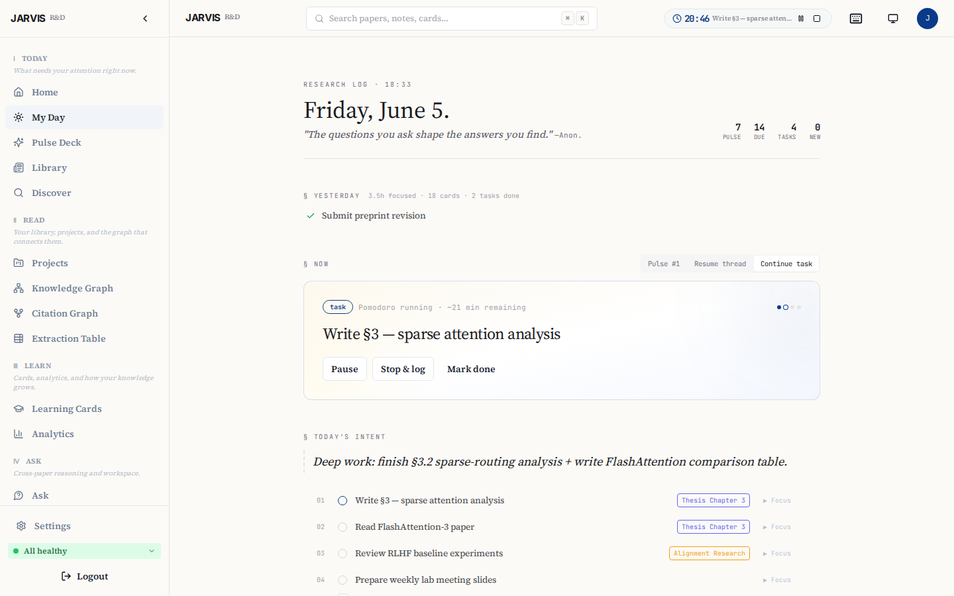Check off Review RLHF baseline experiments task
This screenshot has height=596, width=954.
tap(343, 554)
